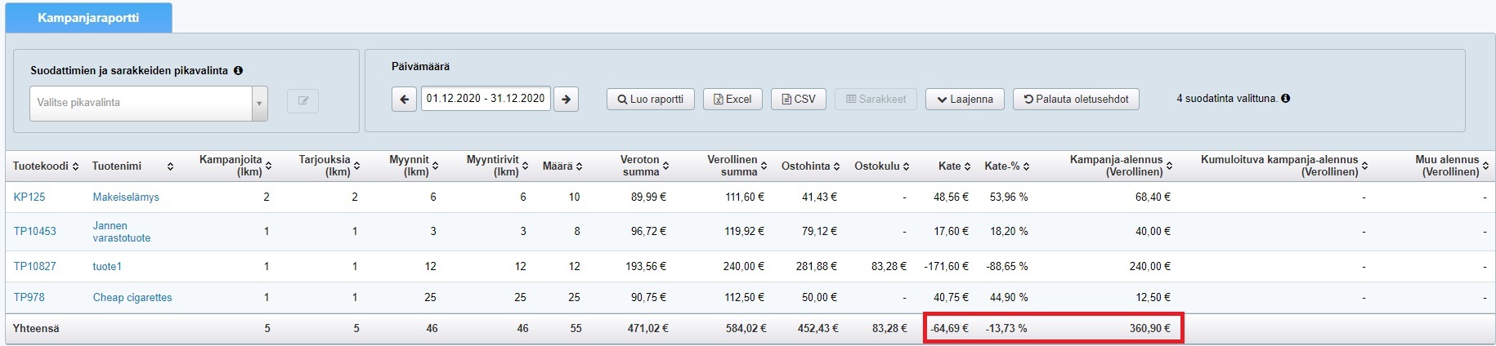Expand filters with Laajenna button
Image resolution: width=1496 pixels, height=346 pixels.
click(965, 100)
